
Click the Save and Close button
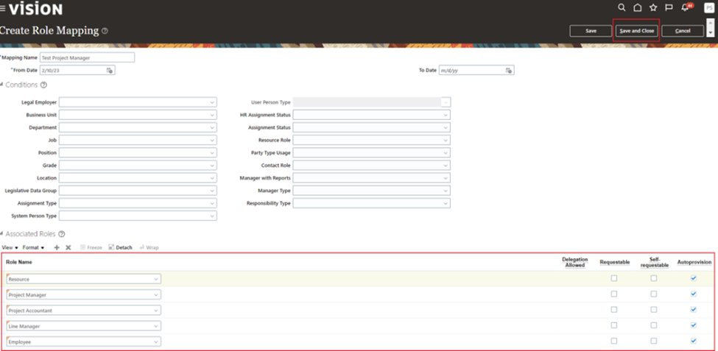pos(636,31)
